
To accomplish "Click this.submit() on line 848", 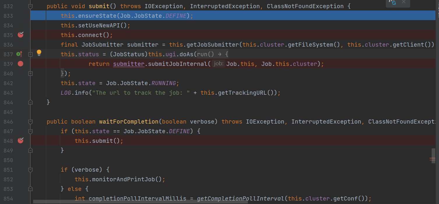I will [97, 141].
